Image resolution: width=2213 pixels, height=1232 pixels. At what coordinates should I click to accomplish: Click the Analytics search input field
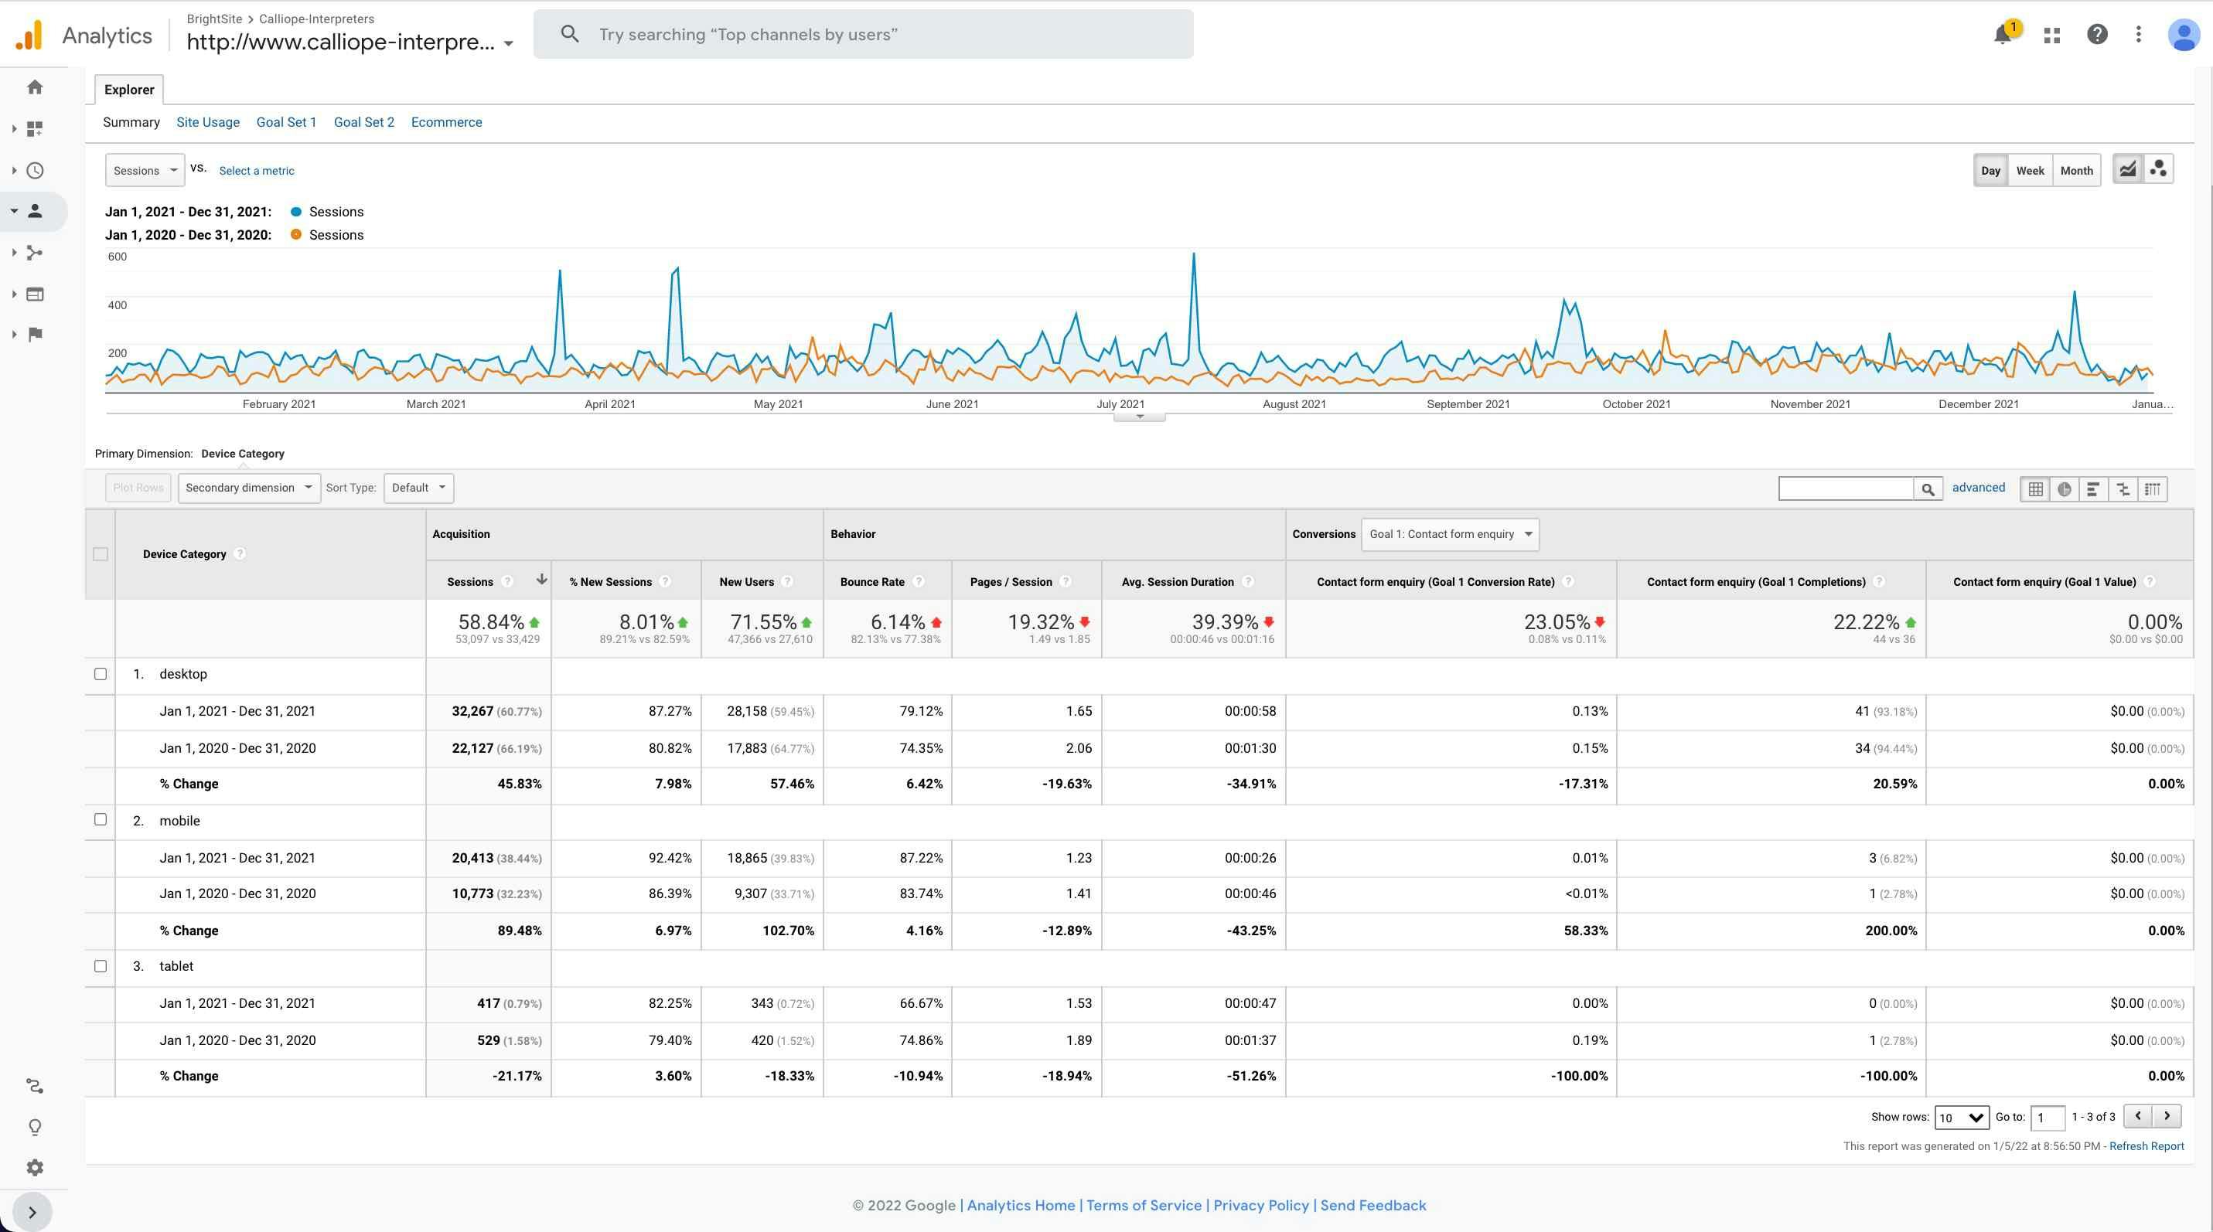tap(862, 34)
